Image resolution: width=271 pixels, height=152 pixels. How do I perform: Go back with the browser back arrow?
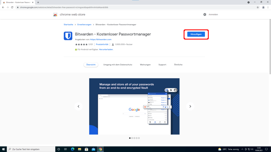(x=3, y=7)
